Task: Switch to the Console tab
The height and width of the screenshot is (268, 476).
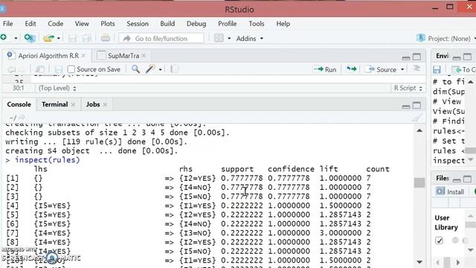Action: pos(19,104)
